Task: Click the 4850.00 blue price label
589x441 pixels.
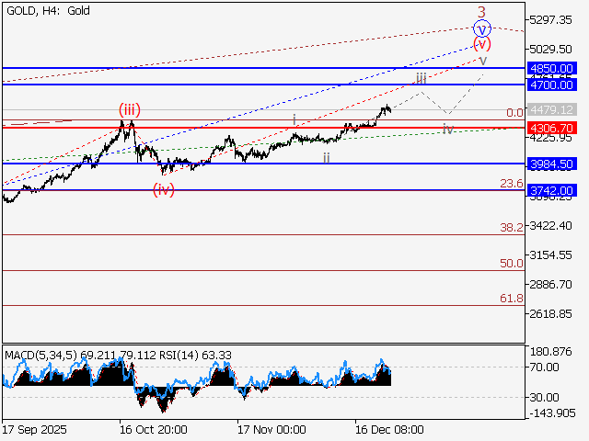Action: (x=552, y=69)
